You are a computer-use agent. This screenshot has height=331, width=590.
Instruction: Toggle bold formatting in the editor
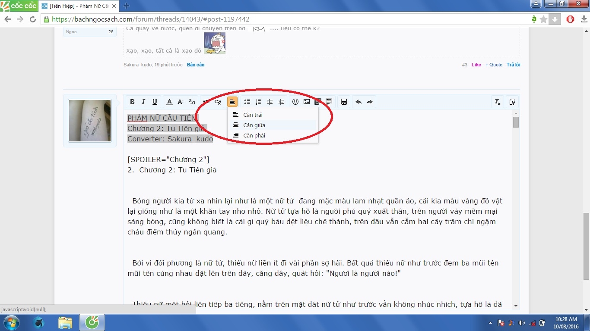[x=132, y=102]
